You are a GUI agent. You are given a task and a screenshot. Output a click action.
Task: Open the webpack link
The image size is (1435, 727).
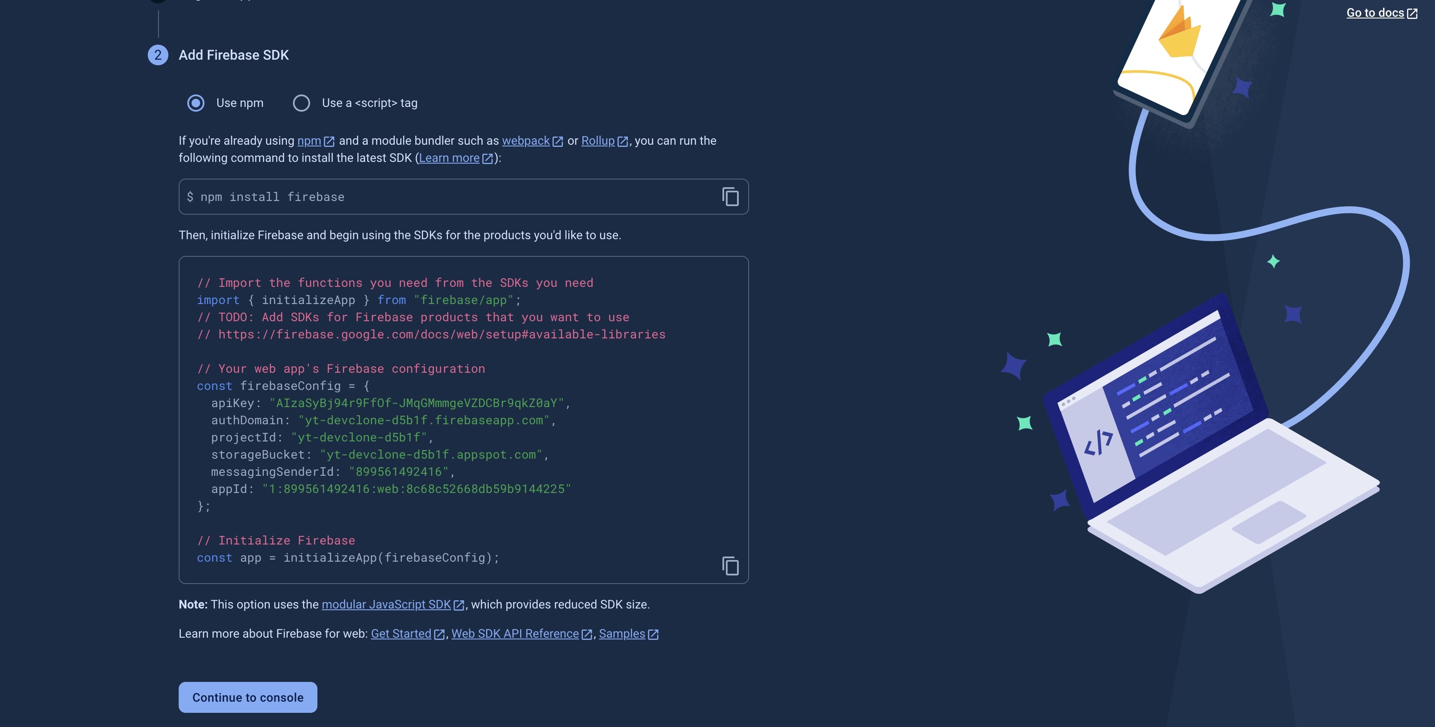click(525, 141)
